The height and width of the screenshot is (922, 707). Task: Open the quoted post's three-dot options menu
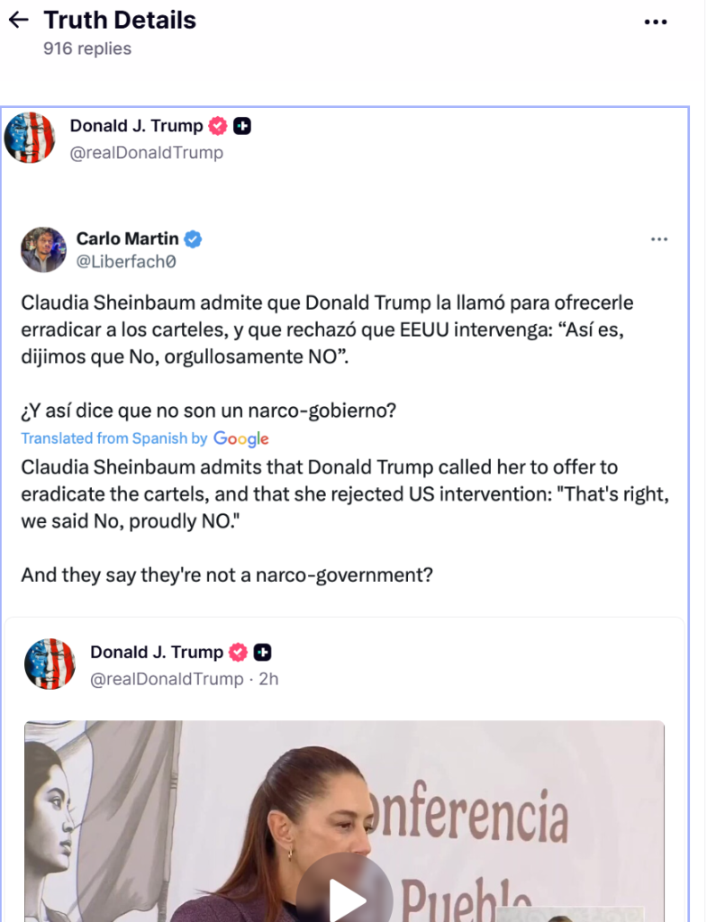click(x=659, y=240)
